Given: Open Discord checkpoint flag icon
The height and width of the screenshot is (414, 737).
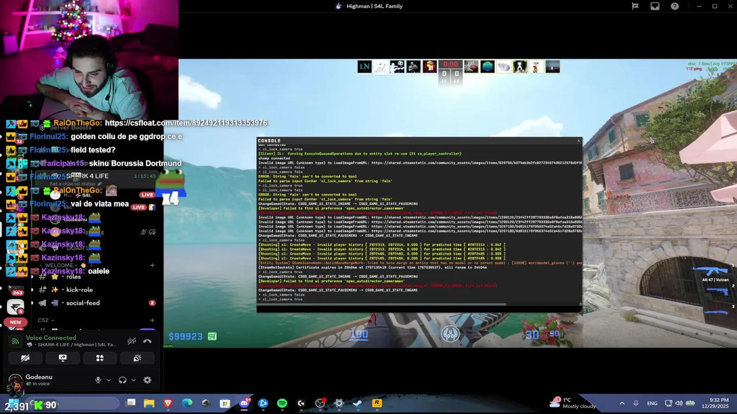Looking at the screenshot, I should 635,6.
